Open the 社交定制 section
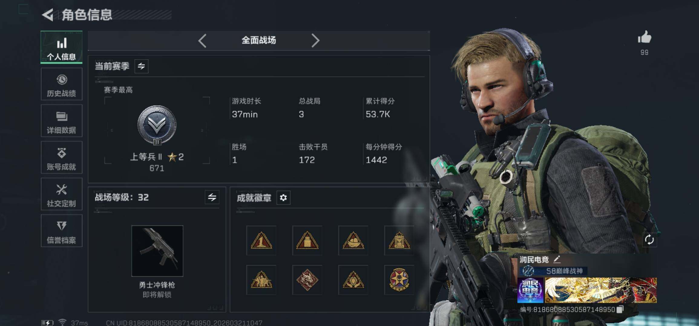The image size is (699, 326). click(61, 194)
